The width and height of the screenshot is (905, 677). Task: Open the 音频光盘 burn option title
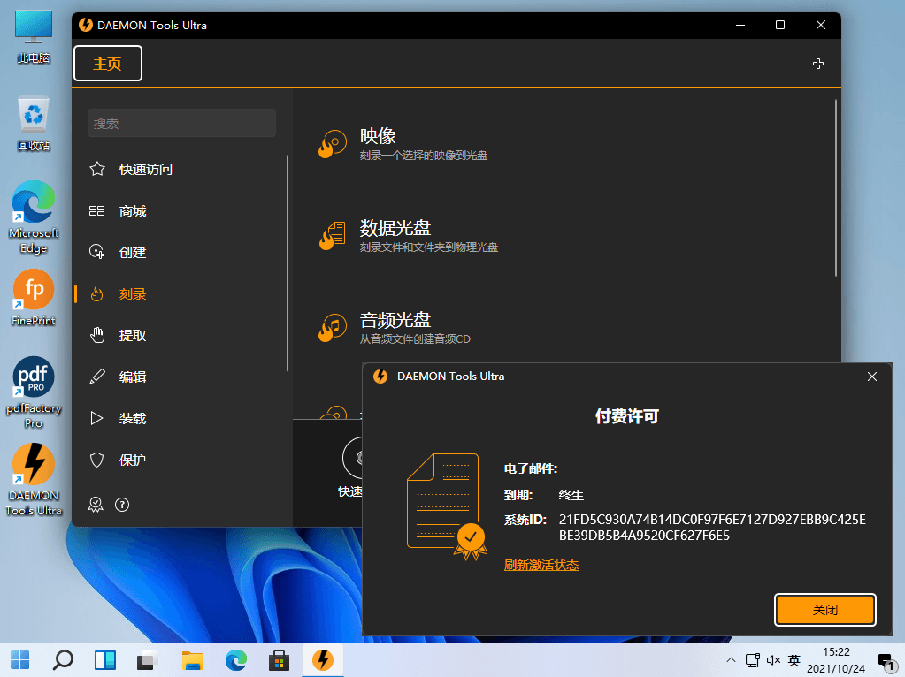pyautogui.click(x=395, y=319)
